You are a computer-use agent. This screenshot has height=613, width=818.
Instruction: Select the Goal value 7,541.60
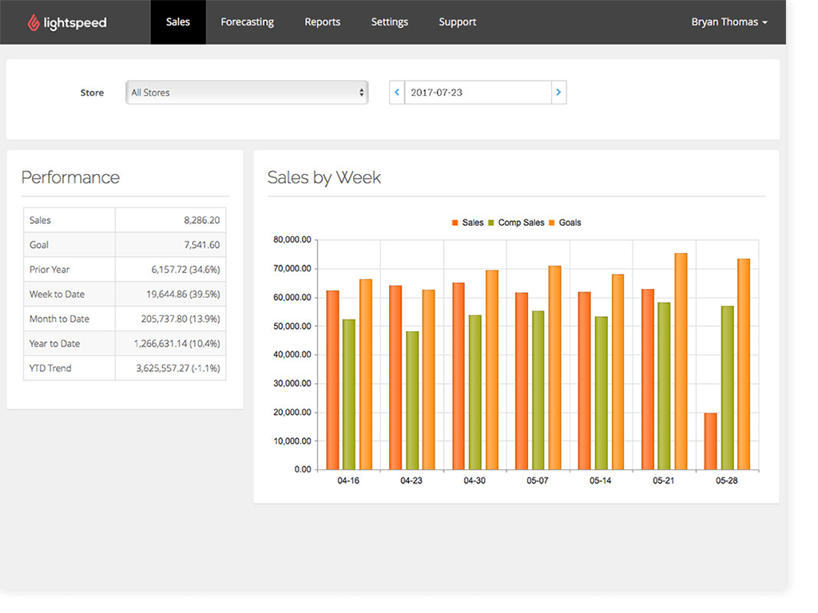click(x=201, y=245)
